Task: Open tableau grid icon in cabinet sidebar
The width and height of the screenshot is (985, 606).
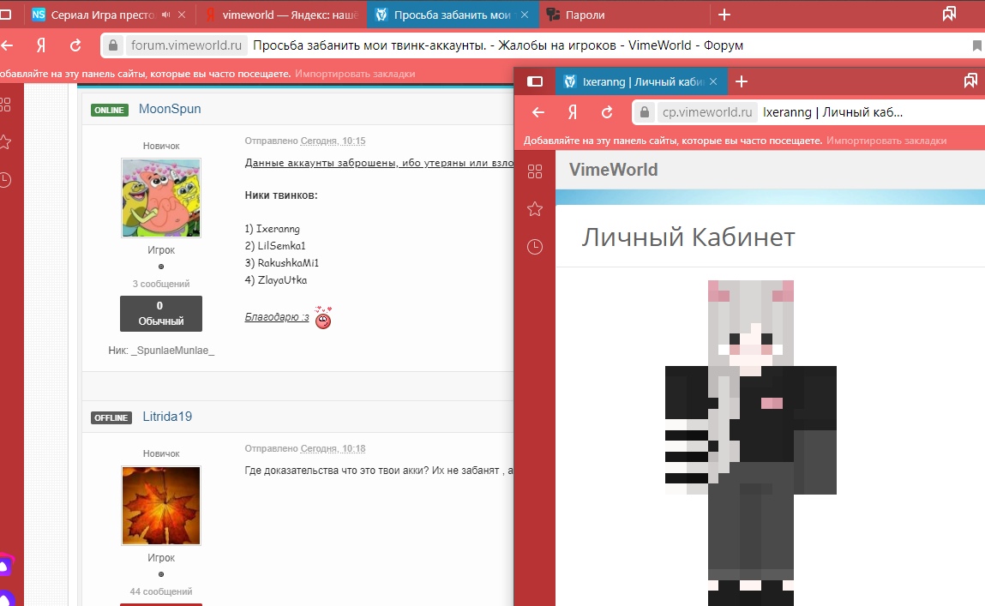Action: point(535,171)
